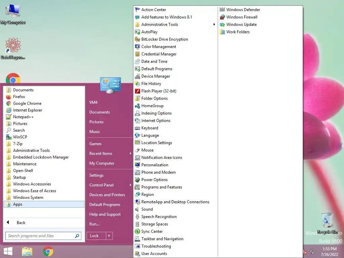Viewport: 344px width, 258px height.
Task: Open Internet Options icon
Action: [137, 121]
